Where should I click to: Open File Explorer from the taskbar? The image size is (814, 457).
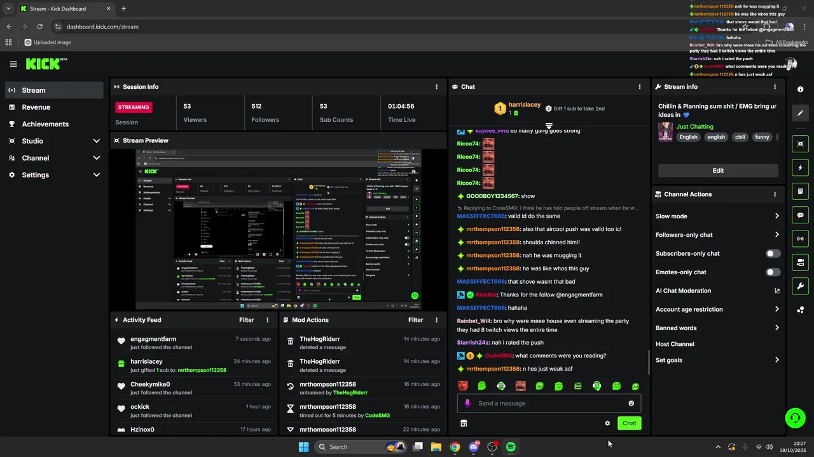pyautogui.click(x=436, y=447)
